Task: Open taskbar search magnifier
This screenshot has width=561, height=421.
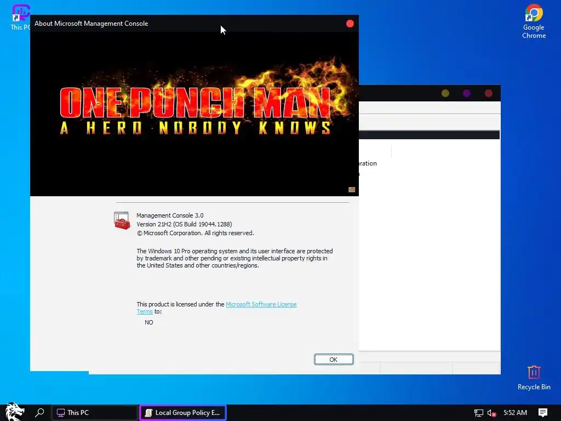Action: (x=39, y=412)
